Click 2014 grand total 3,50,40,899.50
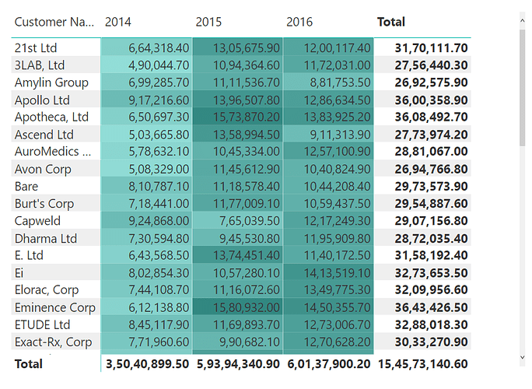The width and height of the screenshot is (532, 389). point(147,364)
